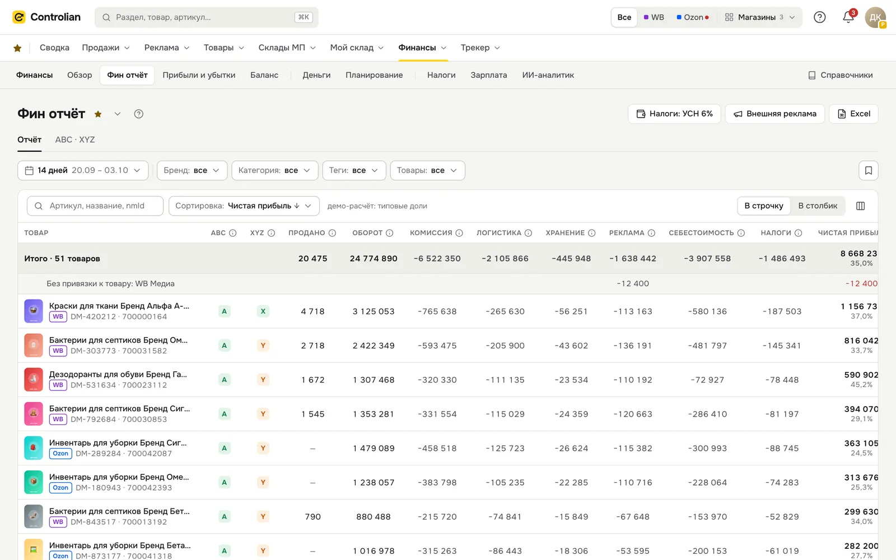Image resolution: width=896 pixels, height=560 pixels.
Task: Open Теги filter dropdown
Action: [354, 170]
